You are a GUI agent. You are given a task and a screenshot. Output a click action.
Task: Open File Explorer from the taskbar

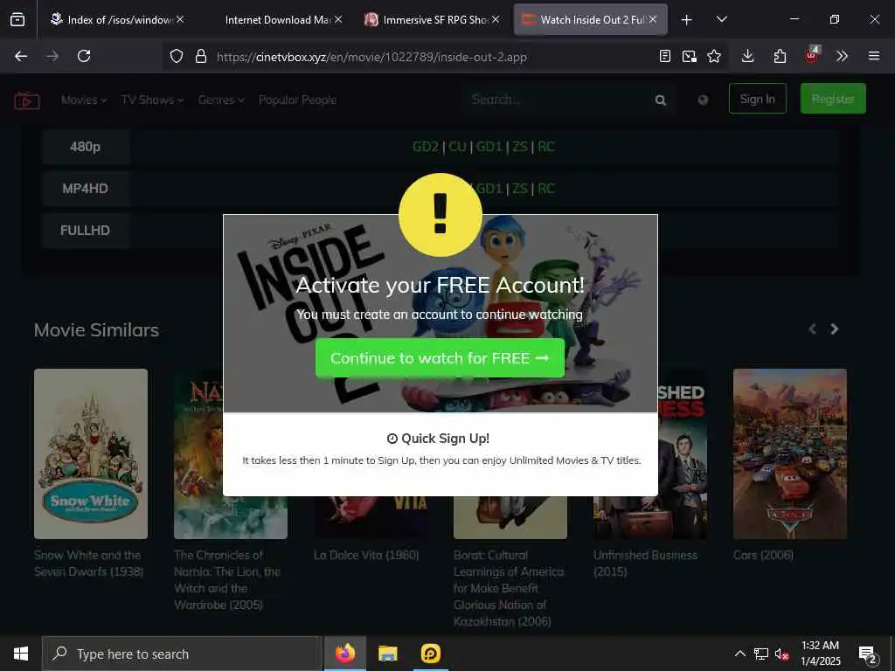coord(387,654)
